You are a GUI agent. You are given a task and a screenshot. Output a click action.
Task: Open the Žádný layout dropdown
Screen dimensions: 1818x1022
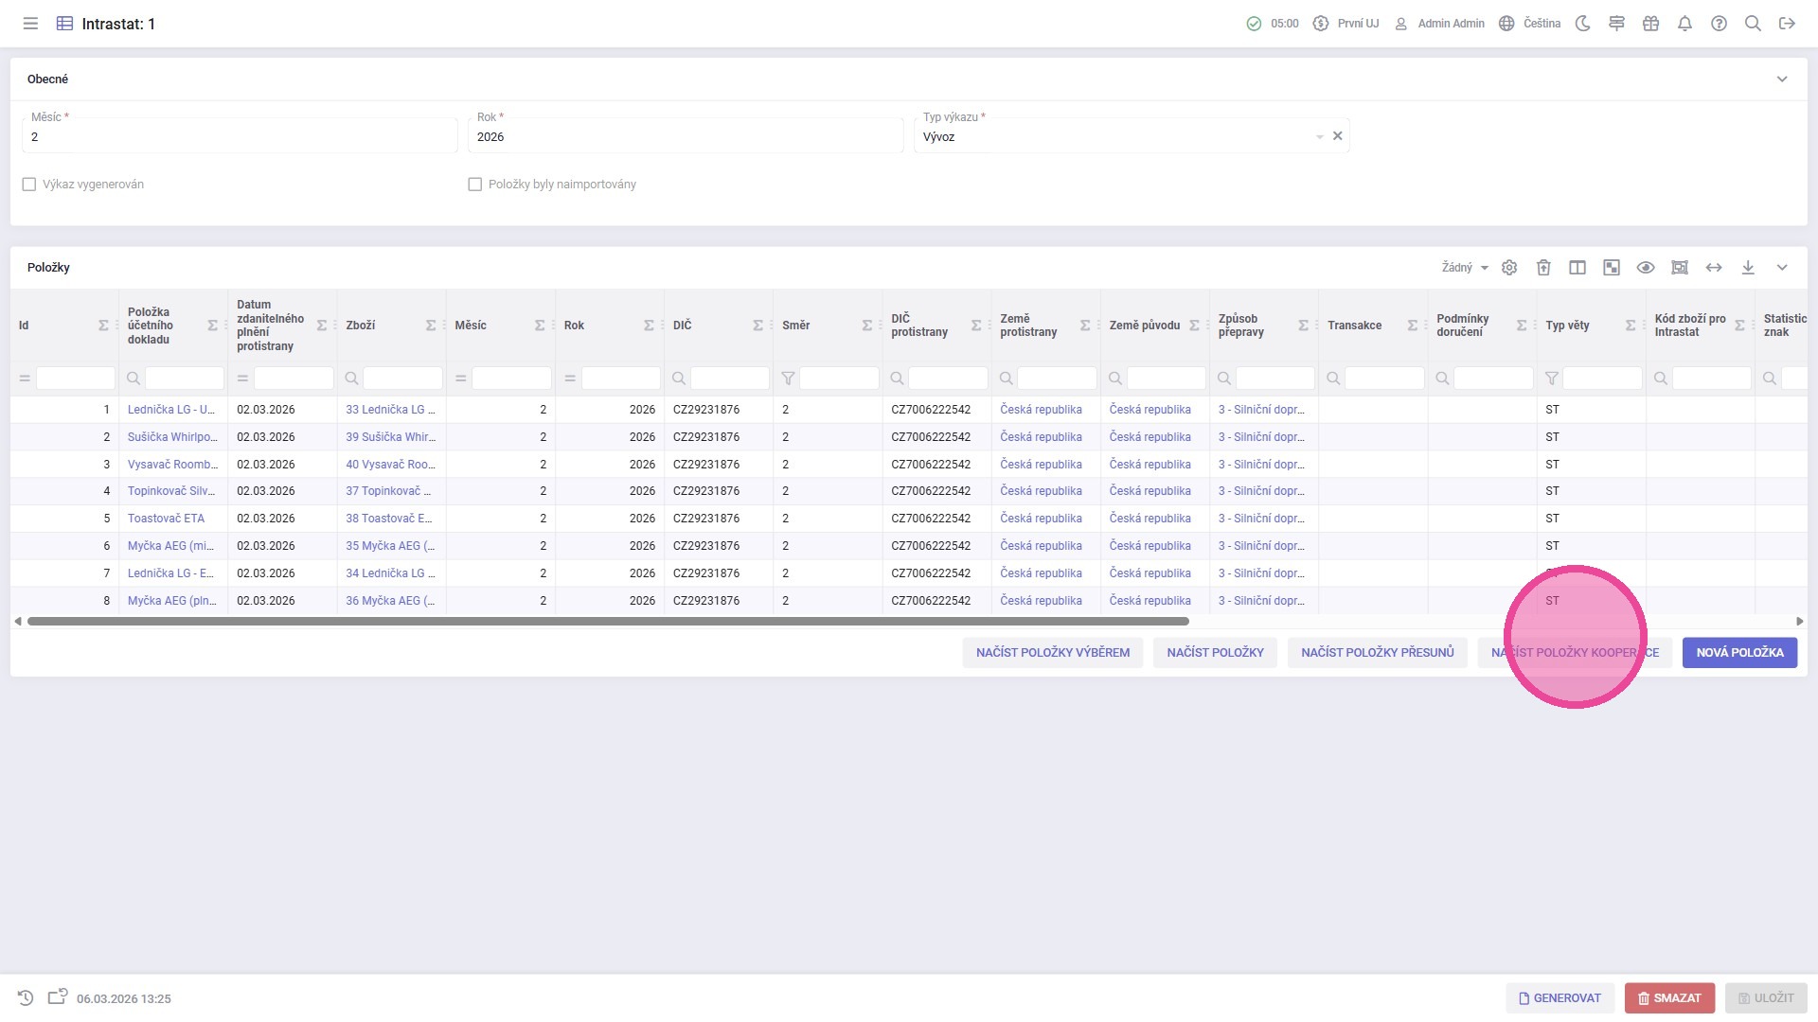1464,268
